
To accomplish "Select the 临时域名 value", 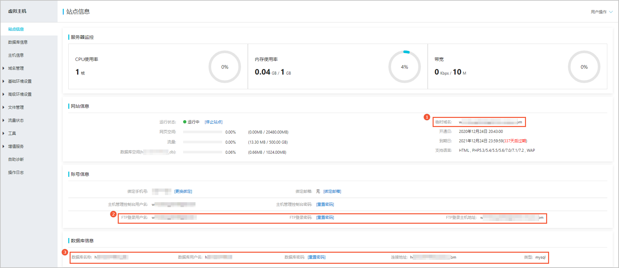I will (491, 122).
